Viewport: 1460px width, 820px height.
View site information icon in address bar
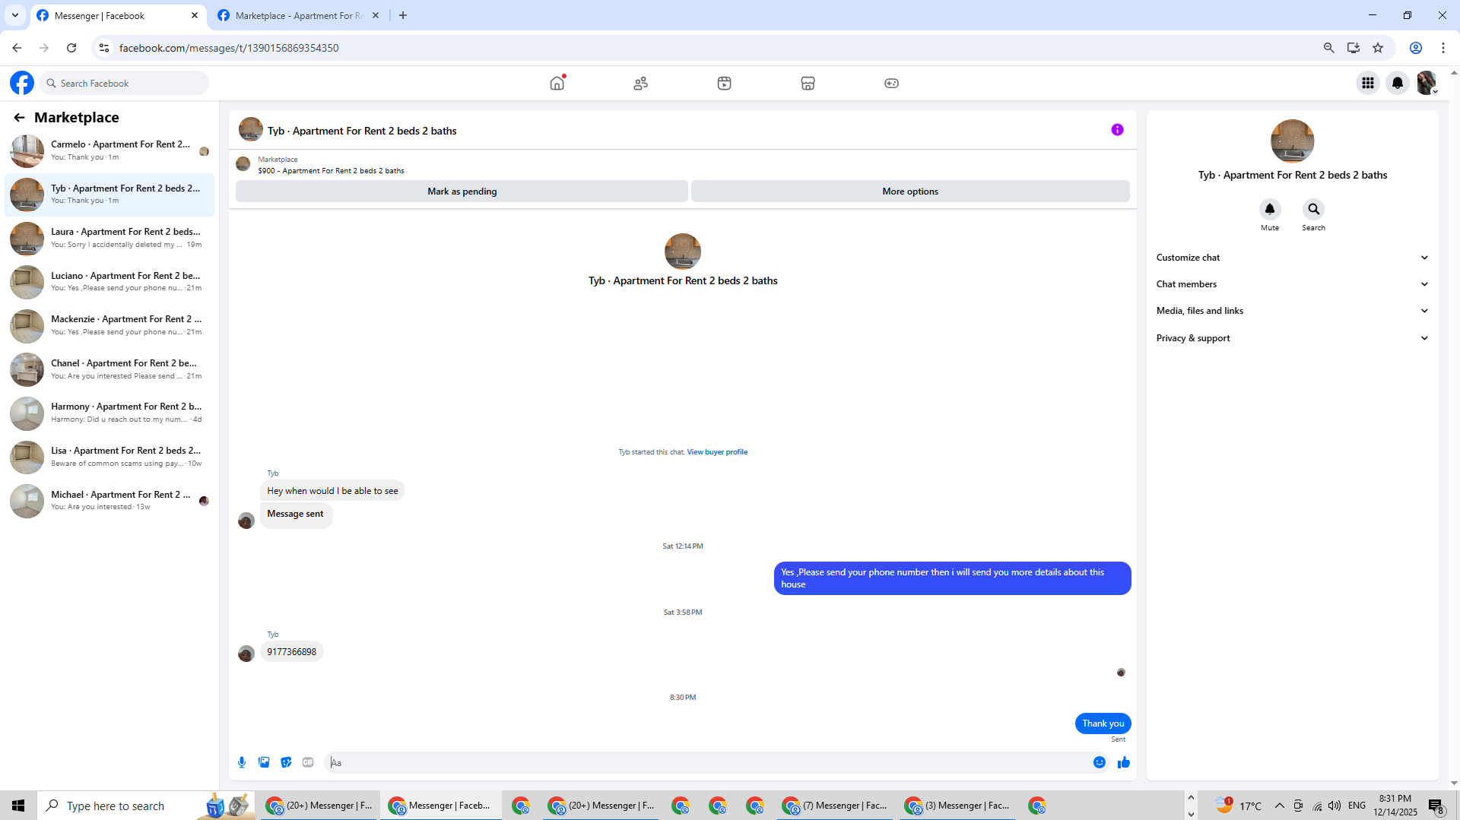point(104,48)
